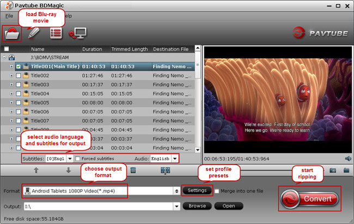Select the Title004 row name
This screenshot has height=224, width=354.
40,94
